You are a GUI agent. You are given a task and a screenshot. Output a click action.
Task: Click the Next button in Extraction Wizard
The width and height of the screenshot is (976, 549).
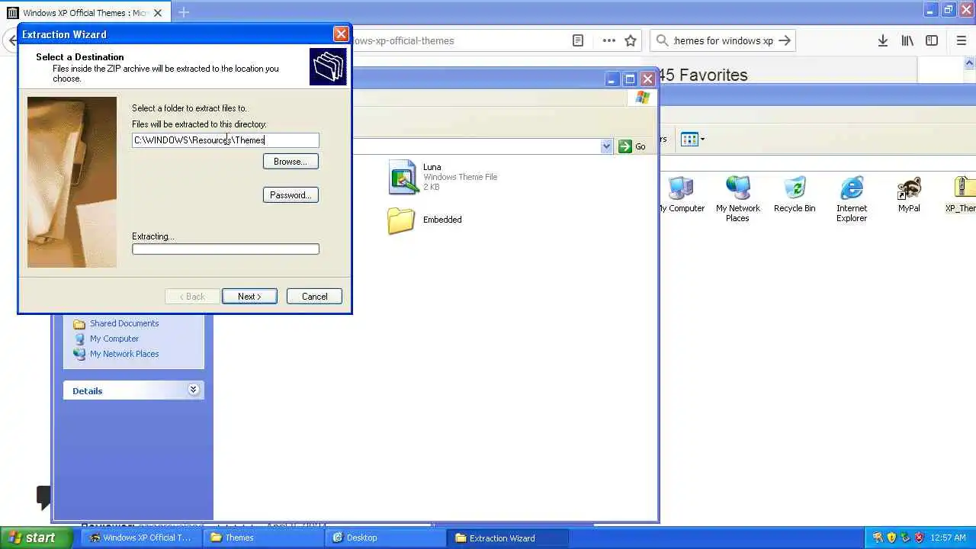pos(249,297)
